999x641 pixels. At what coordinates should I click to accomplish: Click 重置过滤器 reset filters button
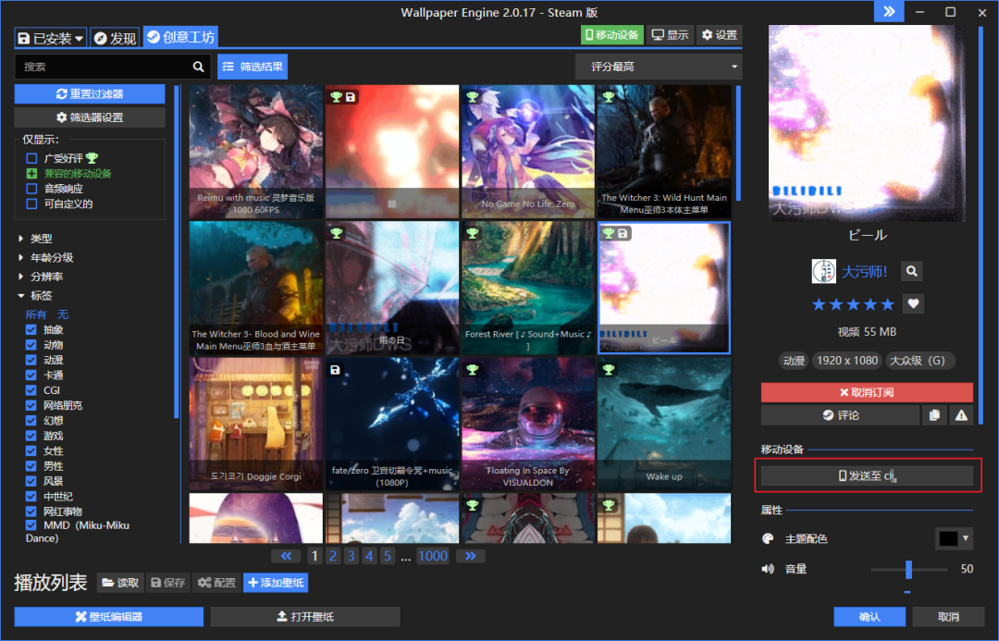pyautogui.click(x=90, y=93)
